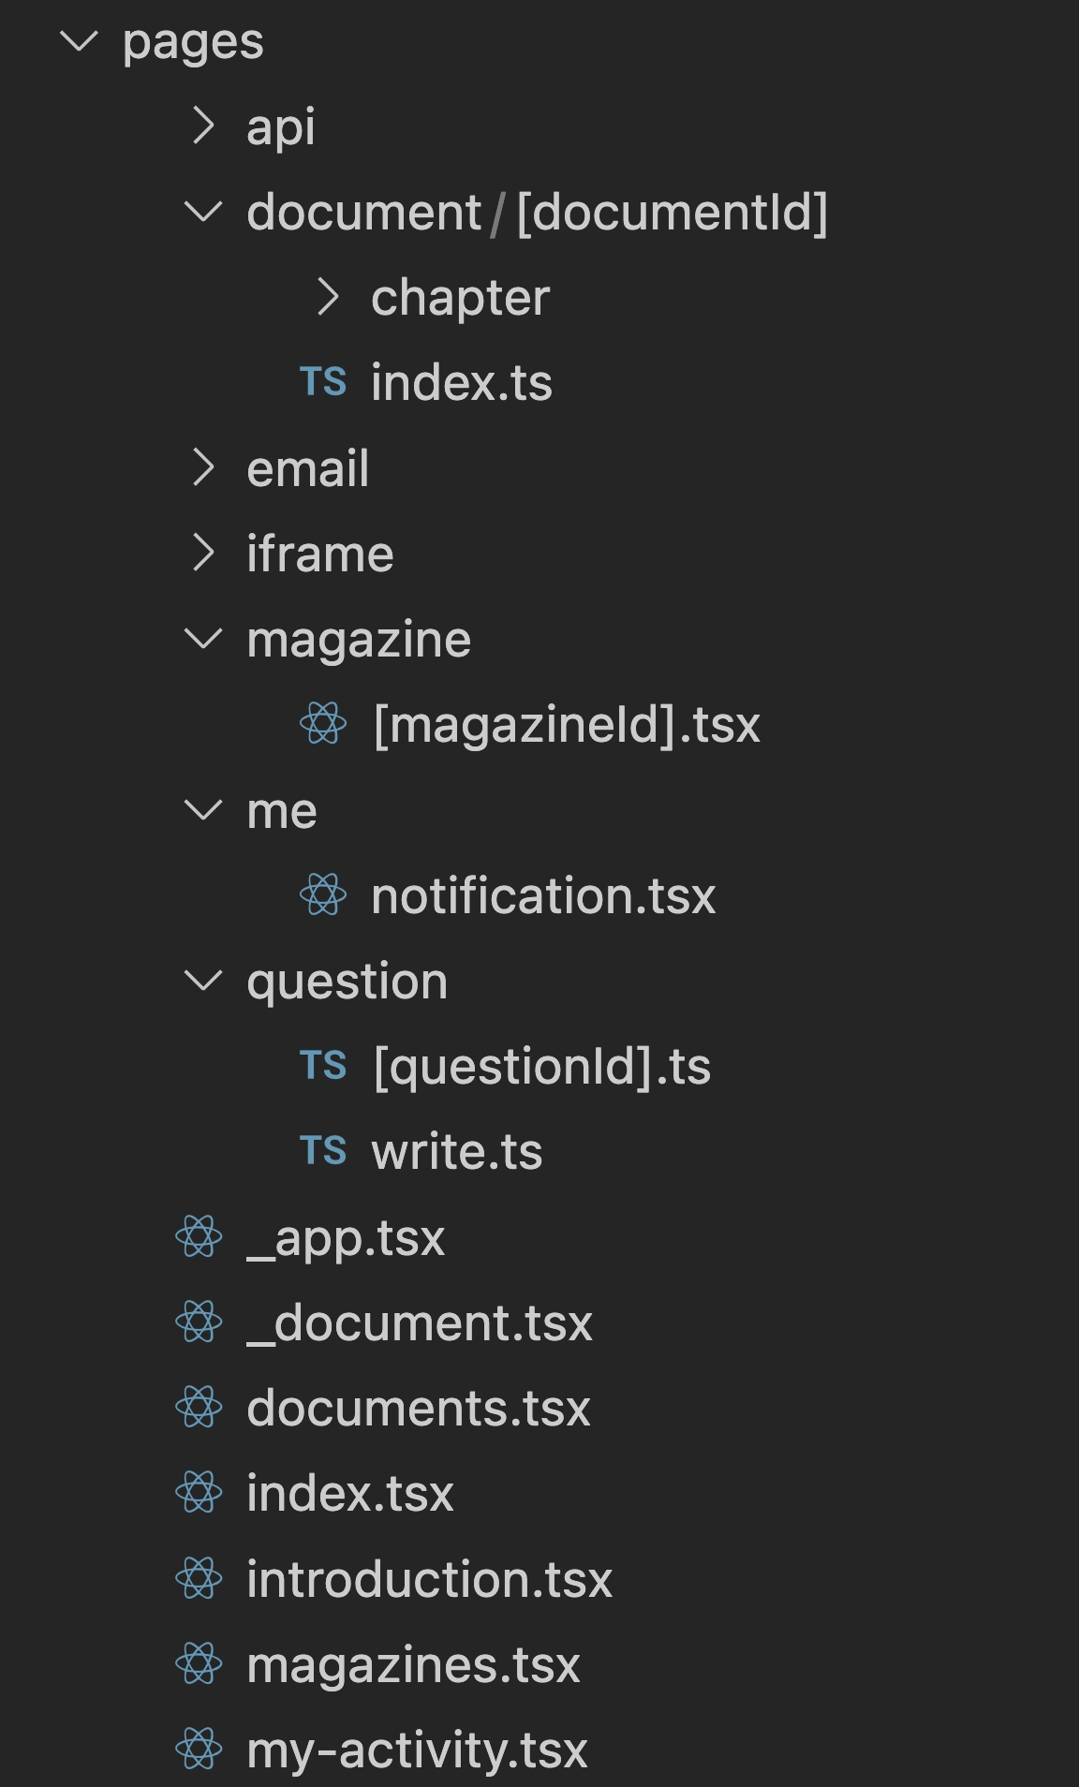Click the React icon next to [magazineId].tsx
The image size is (1079, 1787).
point(323,724)
